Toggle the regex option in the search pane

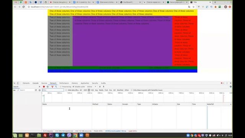point(18,90)
